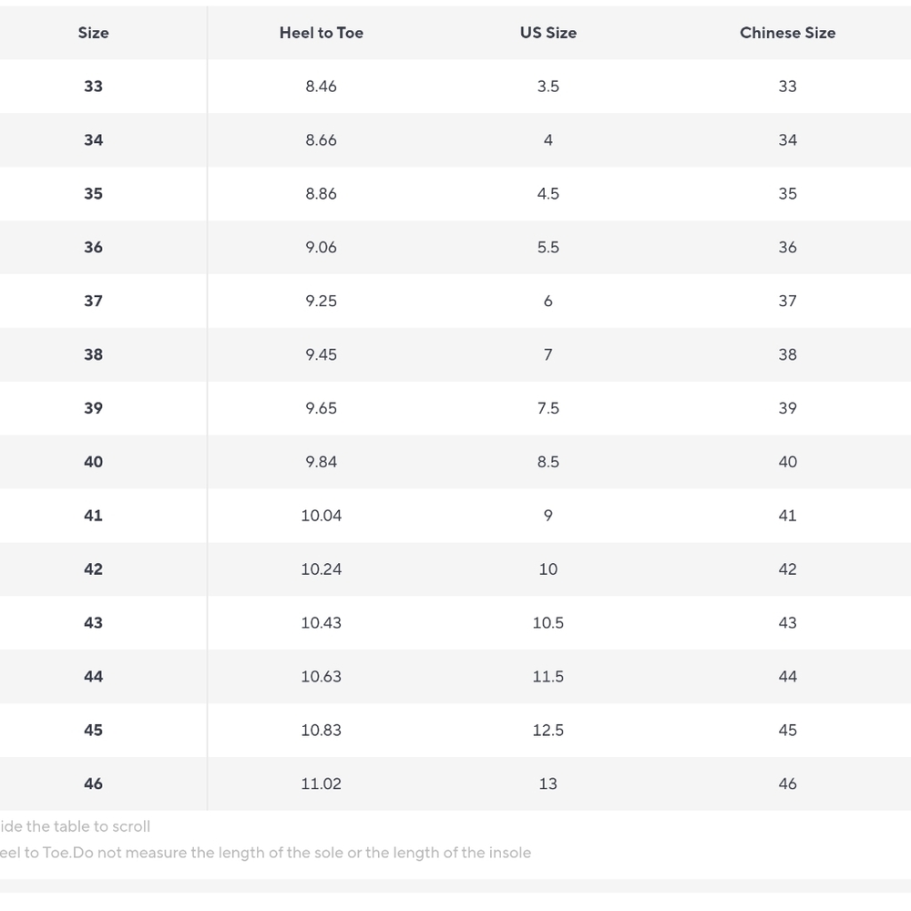The height and width of the screenshot is (911, 911).
Task: Click the 10.04 heel to toe cell
Action: (322, 516)
